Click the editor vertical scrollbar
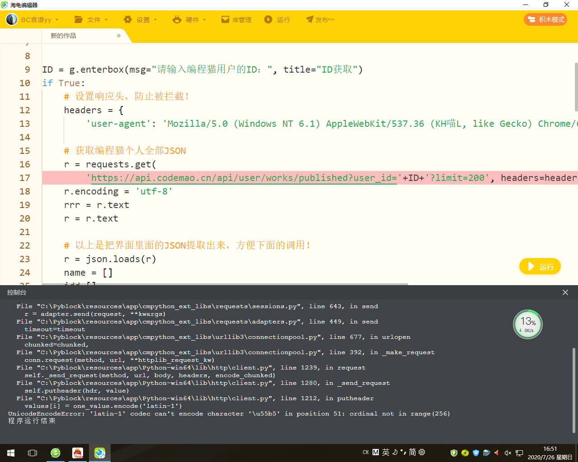The image size is (578, 462). click(x=576, y=87)
